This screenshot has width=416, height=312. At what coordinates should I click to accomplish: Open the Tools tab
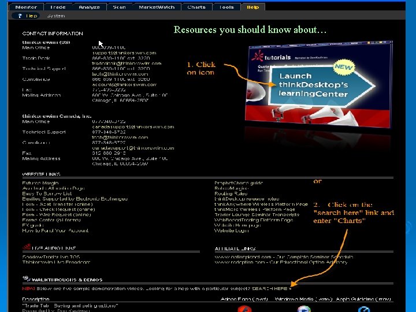coord(226,7)
